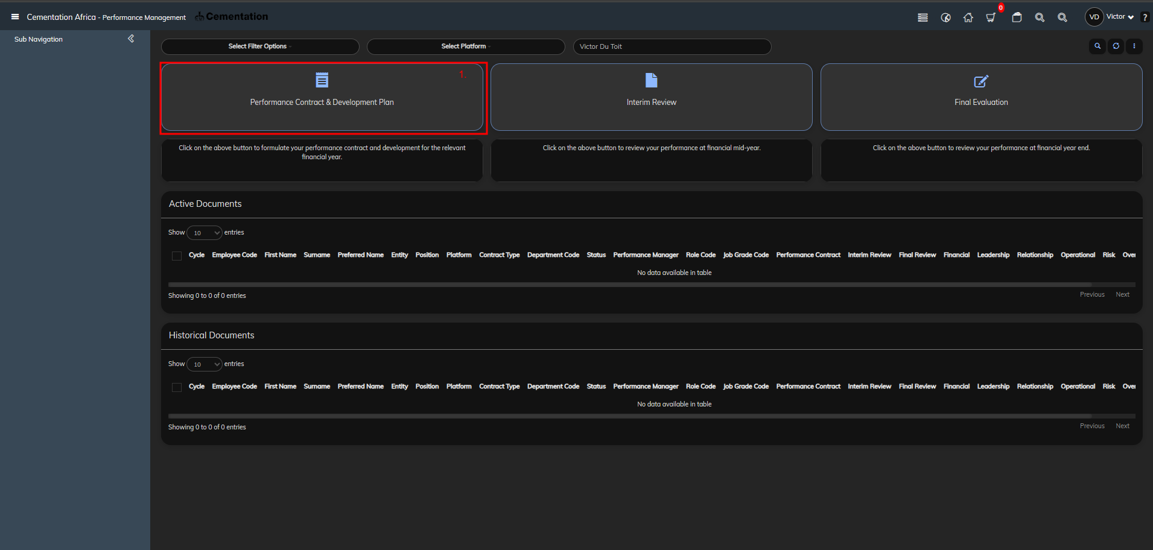1153x550 pixels.
Task: Click the question mark help icon
Action: point(1145,17)
